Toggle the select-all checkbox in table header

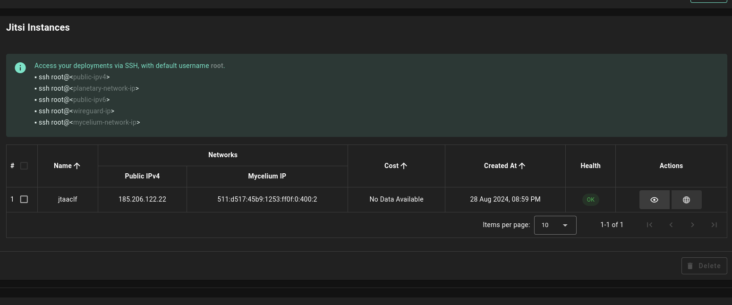24,166
